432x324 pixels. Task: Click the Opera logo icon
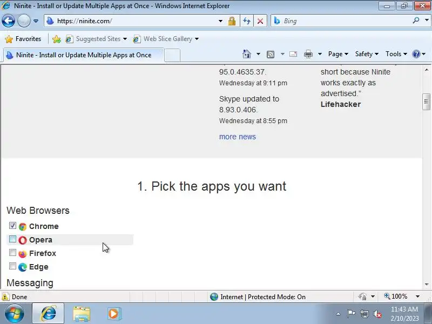pyautogui.click(x=23, y=240)
